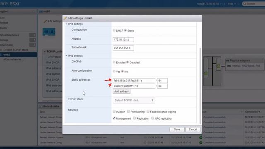Set DHCPv6 to Disabled

click(x=128, y=62)
